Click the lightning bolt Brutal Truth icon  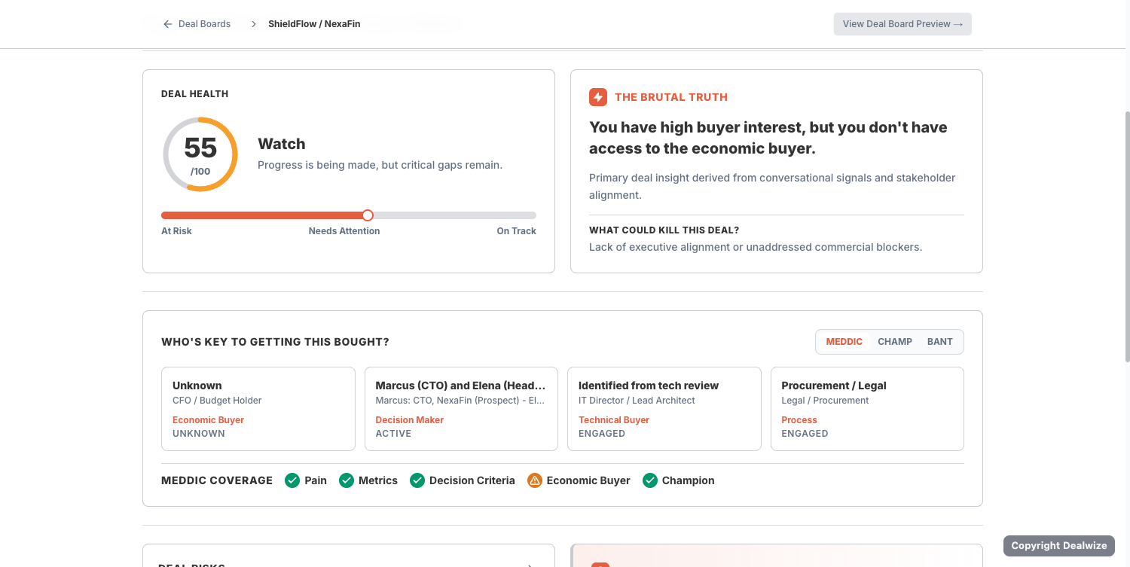(x=598, y=97)
